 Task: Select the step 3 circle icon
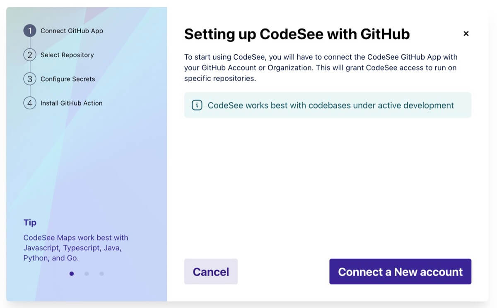pyautogui.click(x=30, y=79)
